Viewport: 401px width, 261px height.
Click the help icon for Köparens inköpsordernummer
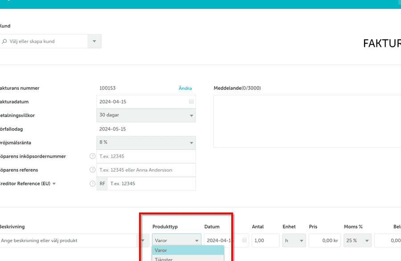(93, 156)
